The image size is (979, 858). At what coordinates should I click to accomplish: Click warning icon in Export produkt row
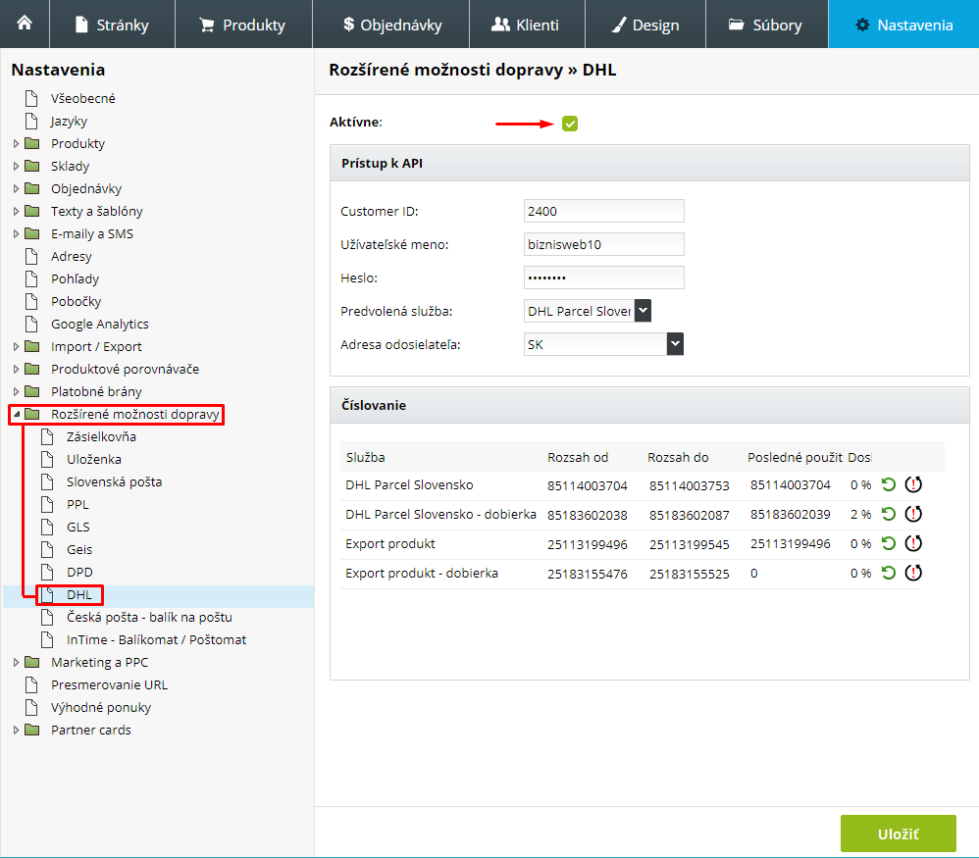tap(913, 543)
